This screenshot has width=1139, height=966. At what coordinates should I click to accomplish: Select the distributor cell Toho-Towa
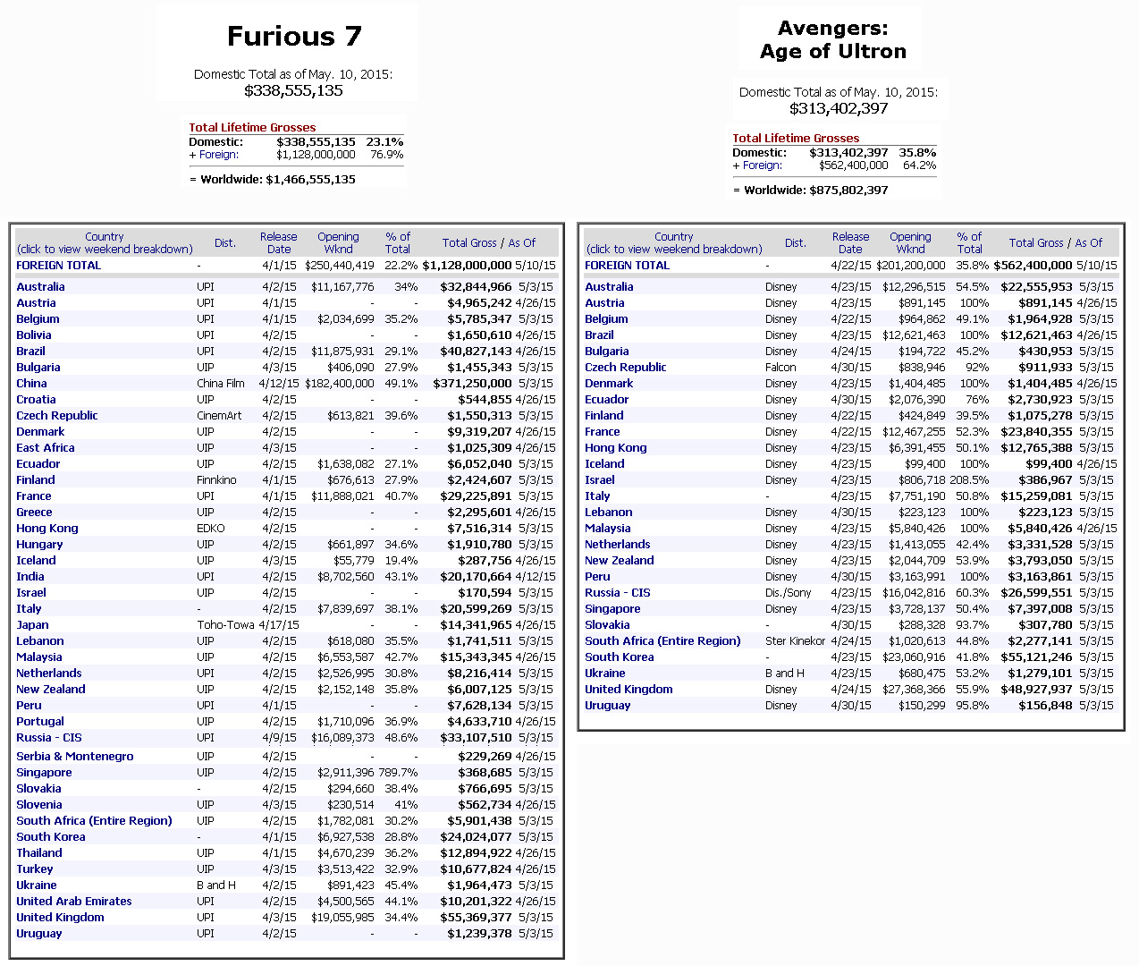[226, 625]
